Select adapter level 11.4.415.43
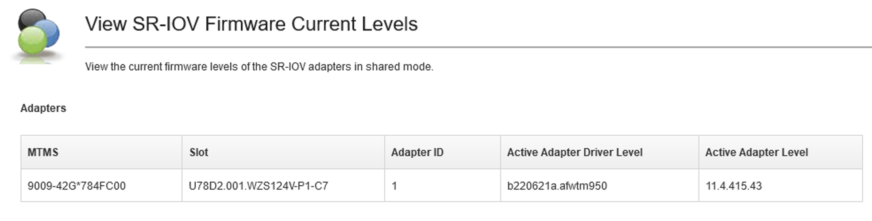872x221 pixels. pos(733,186)
